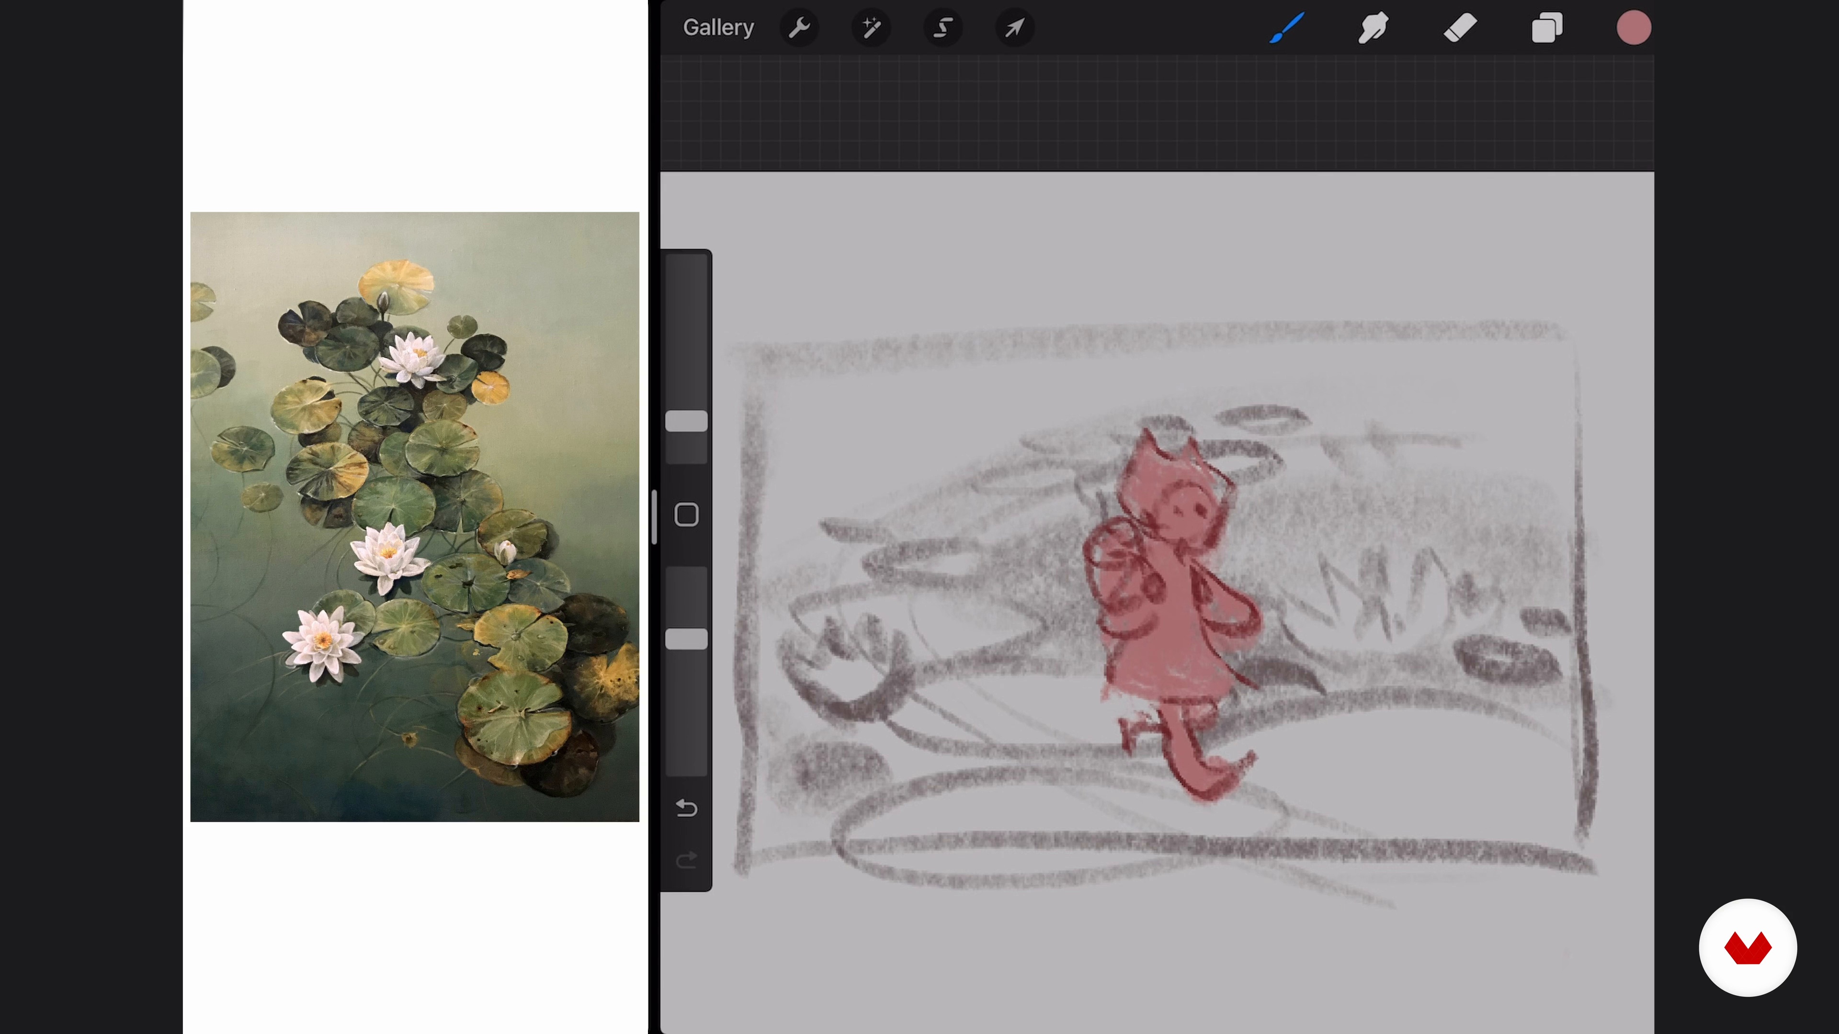The width and height of the screenshot is (1839, 1034).
Task: Click the red logo badge in the corner
Action: click(1748, 948)
